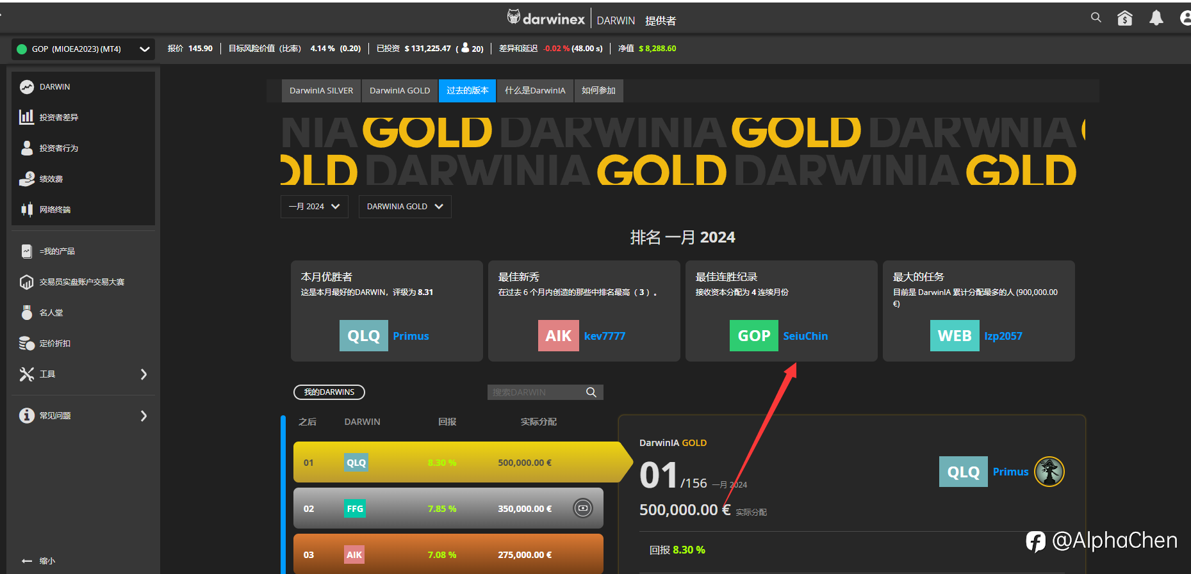Sort by 实际分配 column header
The image size is (1191, 574).
(538, 422)
